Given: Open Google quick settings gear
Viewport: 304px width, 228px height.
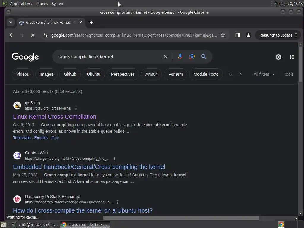Looking at the screenshot, I should (278, 57).
